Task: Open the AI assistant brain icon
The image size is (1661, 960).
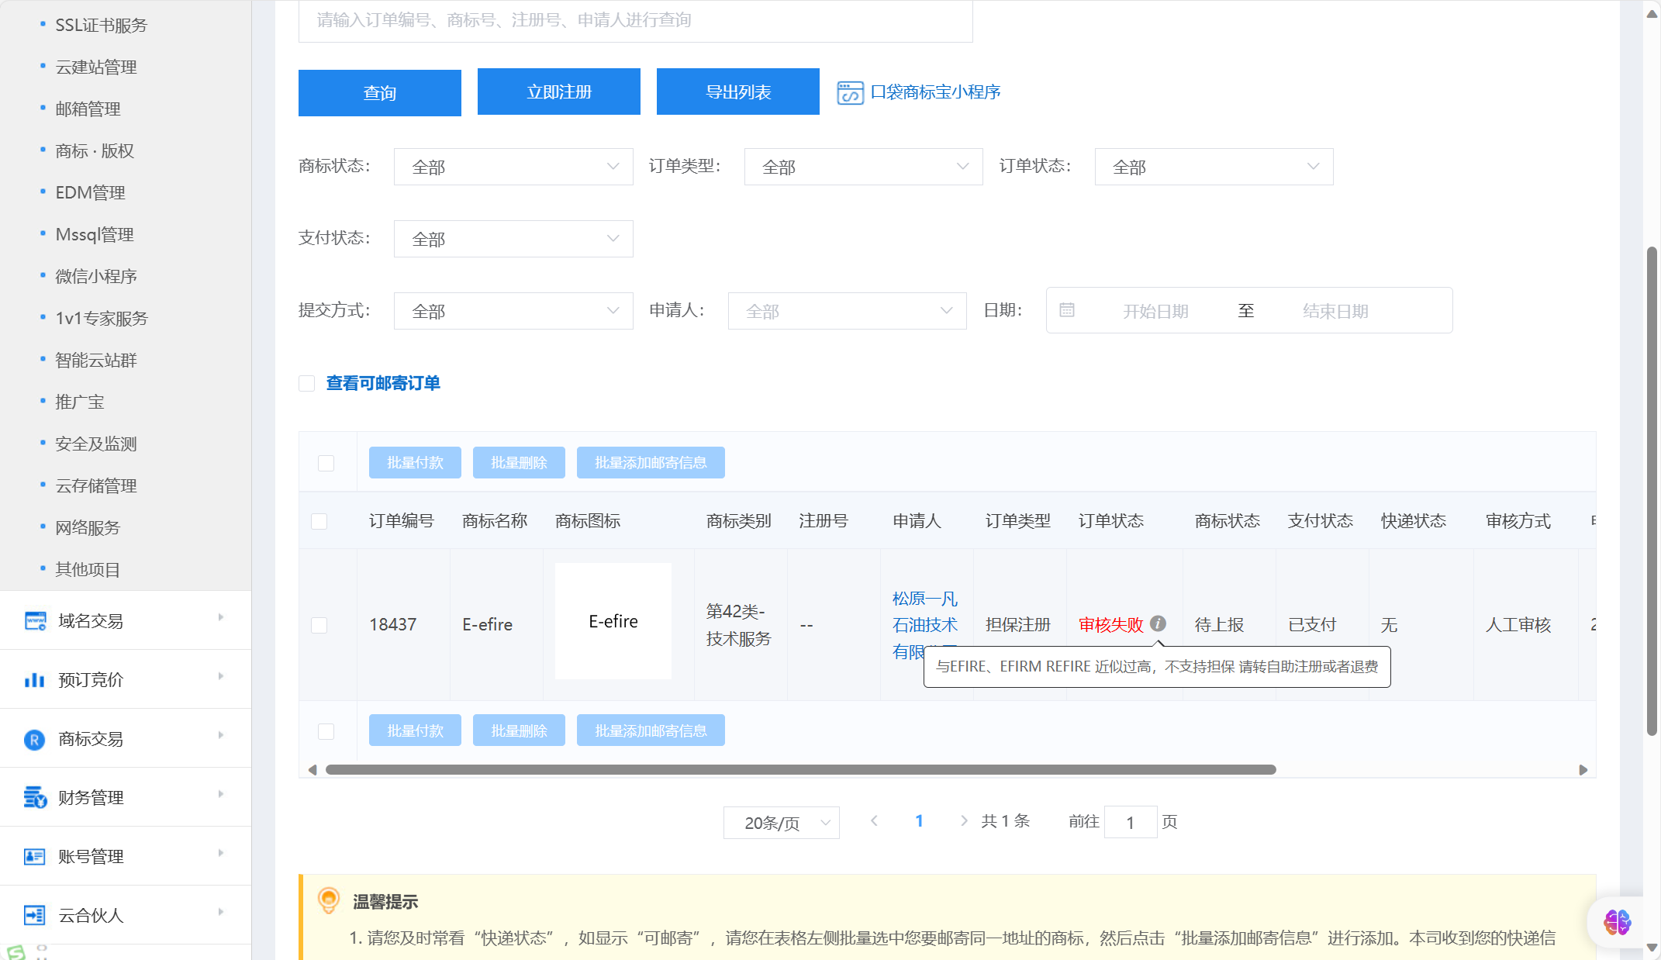Action: [x=1617, y=922]
